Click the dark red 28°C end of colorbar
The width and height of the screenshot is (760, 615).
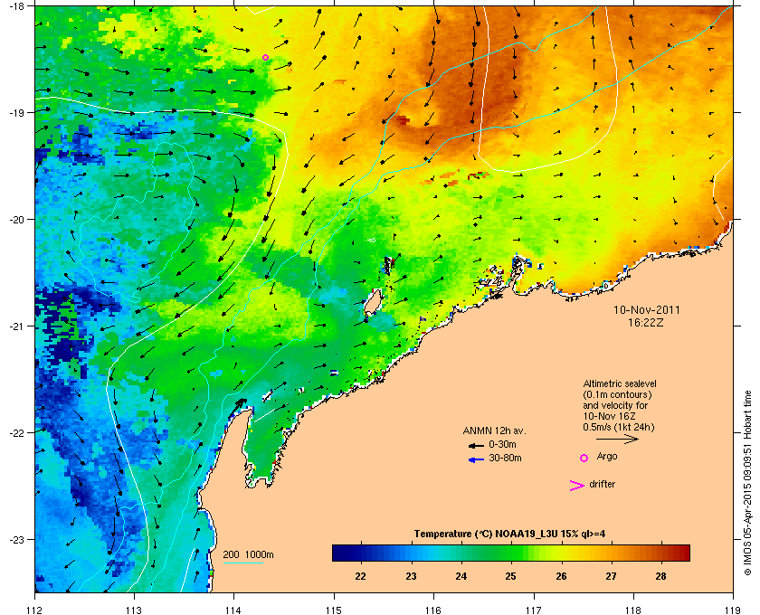coord(682,553)
